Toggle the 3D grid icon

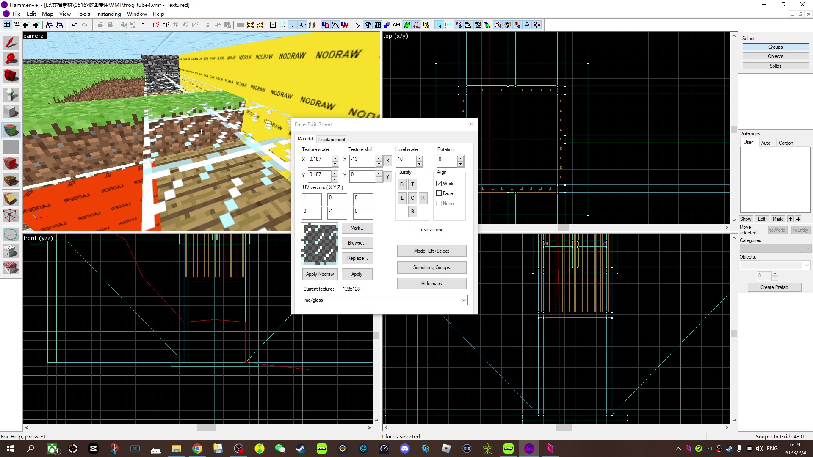point(17,25)
